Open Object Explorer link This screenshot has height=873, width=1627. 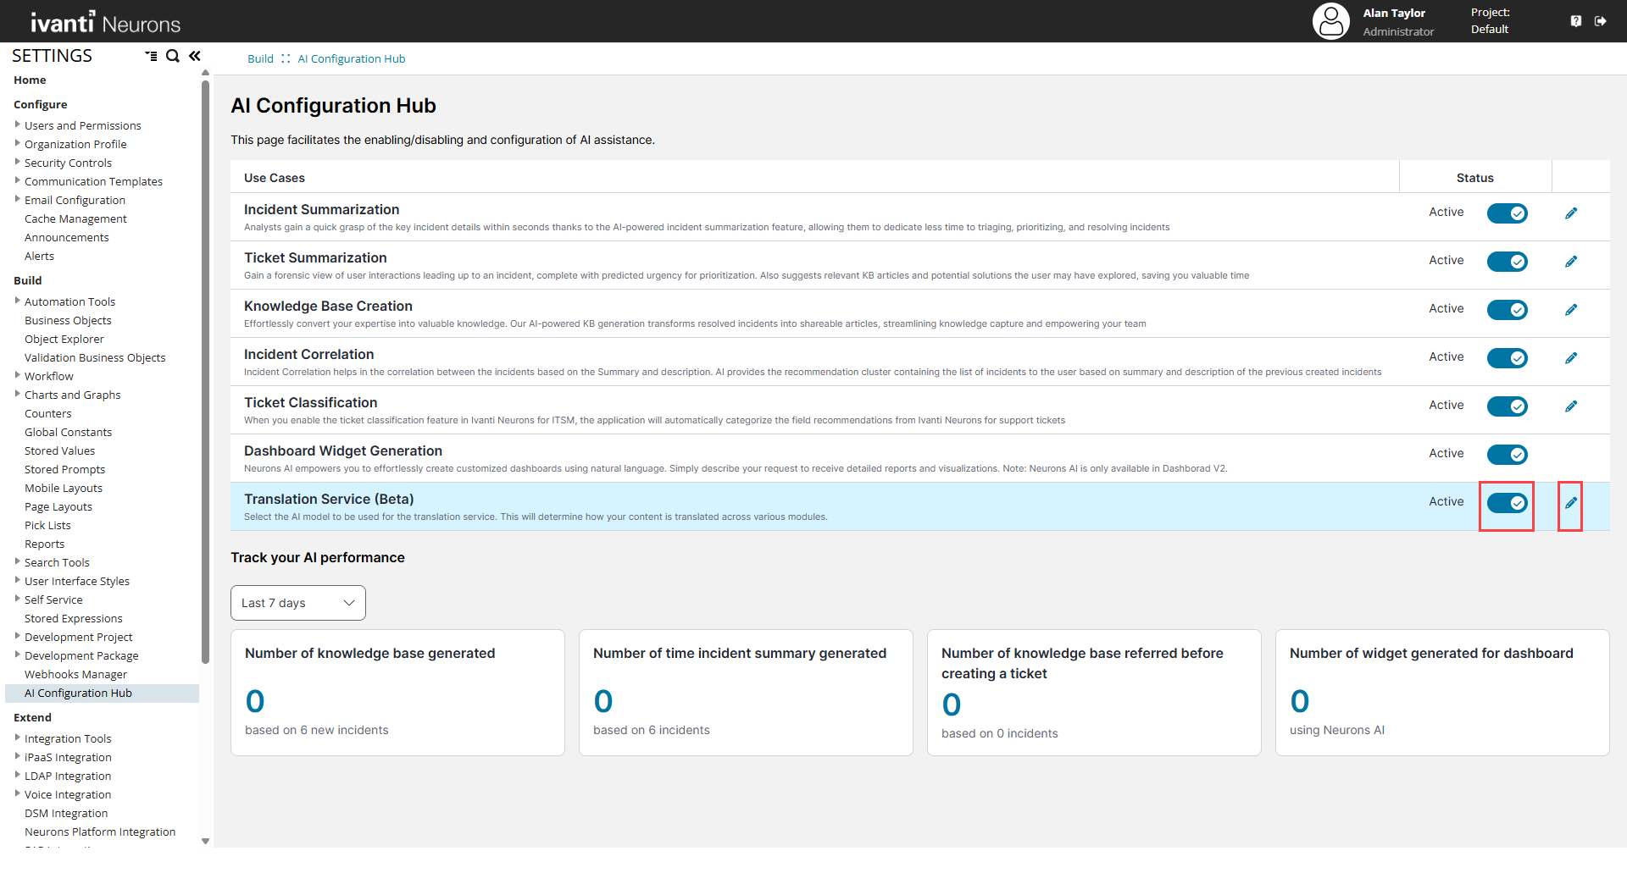64,340
